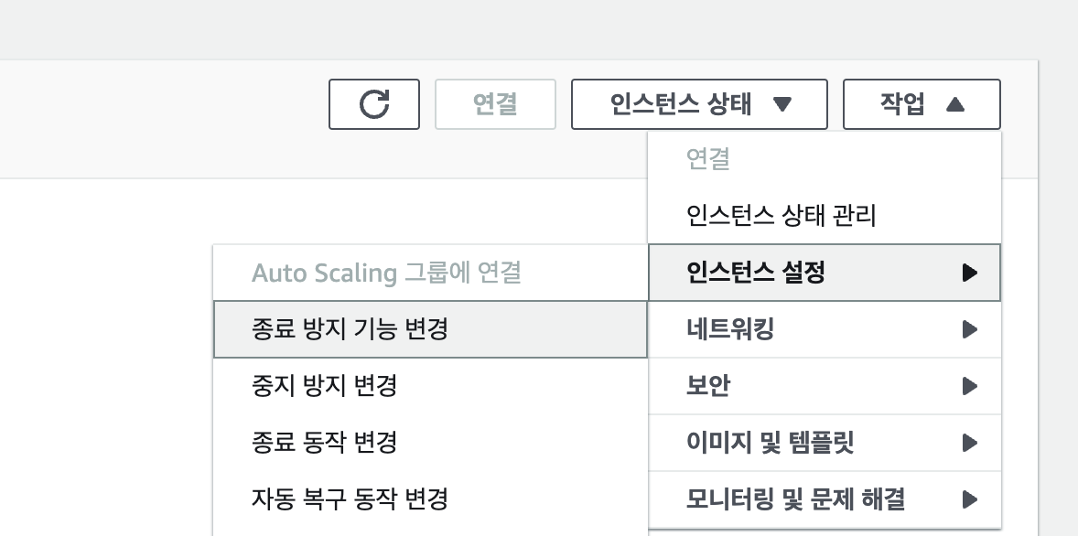1078x536 pixels.
Task: Expand the 네트워킹 submenu
Action: 825,330
